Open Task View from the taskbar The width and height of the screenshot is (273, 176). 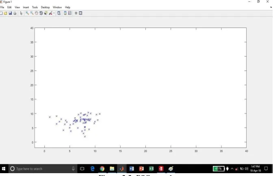(x=82, y=169)
